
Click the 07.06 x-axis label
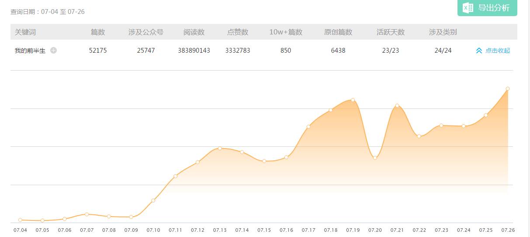65,230
